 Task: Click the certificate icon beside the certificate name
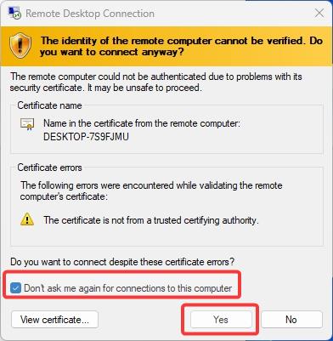[27, 124]
